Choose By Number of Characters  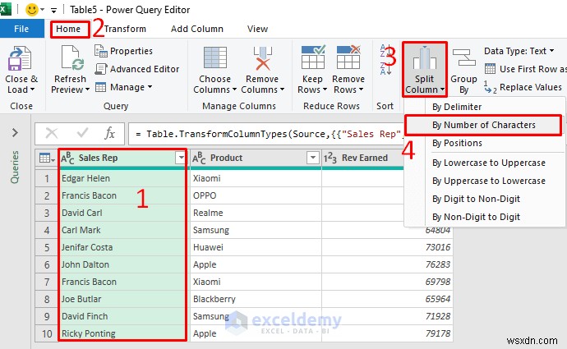coord(484,125)
